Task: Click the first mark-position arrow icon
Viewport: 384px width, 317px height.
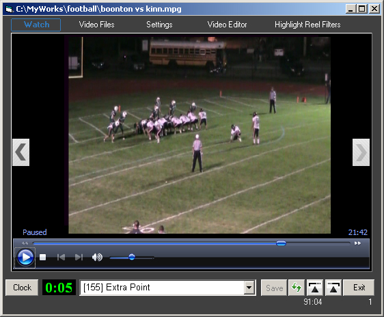Action: point(315,288)
